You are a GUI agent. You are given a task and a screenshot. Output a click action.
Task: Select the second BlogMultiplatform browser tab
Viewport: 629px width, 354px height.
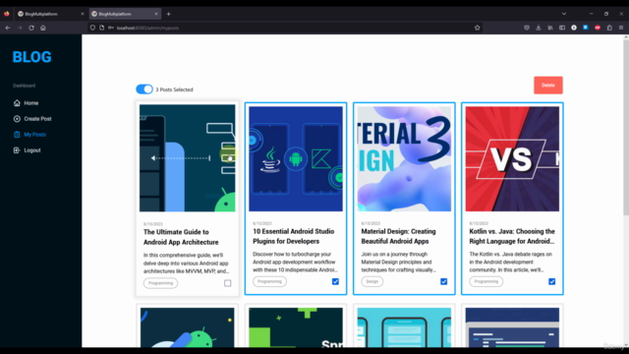125,14
